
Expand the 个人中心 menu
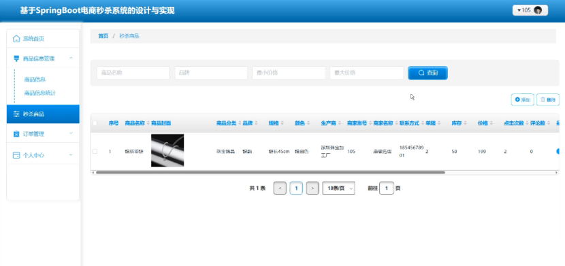pos(71,155)
